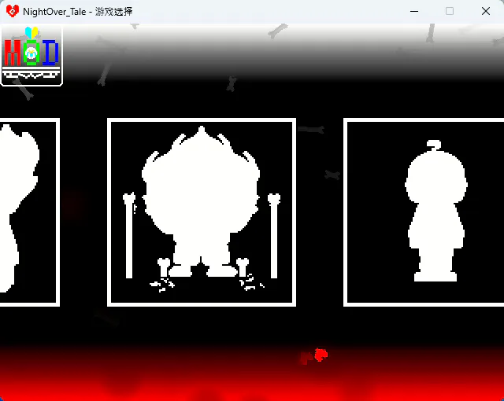Choose the small character silhouette card
This screenshot has height=401, width=504.
(x=424, y=212)
